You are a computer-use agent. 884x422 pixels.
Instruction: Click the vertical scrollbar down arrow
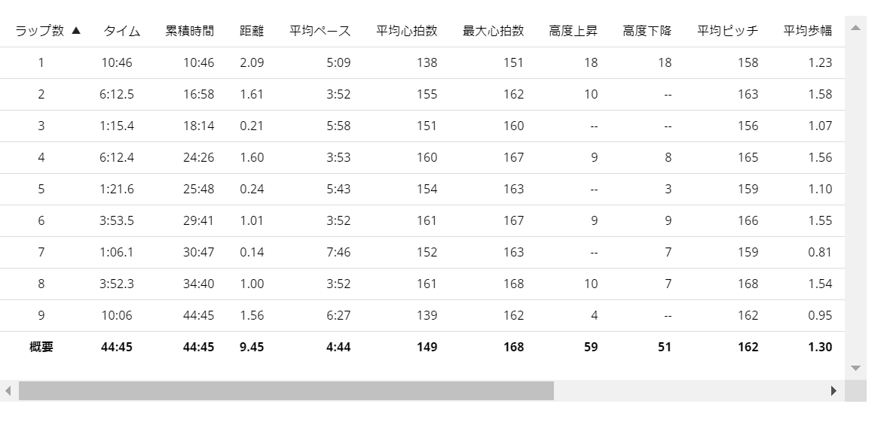pos(855,368)
